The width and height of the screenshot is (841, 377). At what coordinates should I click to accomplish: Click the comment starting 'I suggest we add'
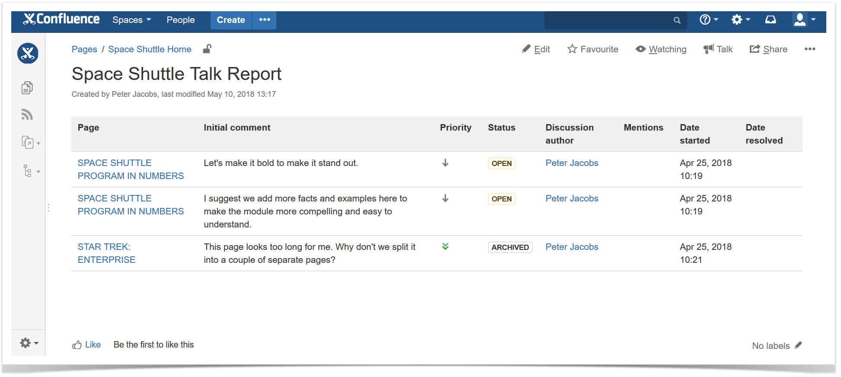tap(305, 211)
